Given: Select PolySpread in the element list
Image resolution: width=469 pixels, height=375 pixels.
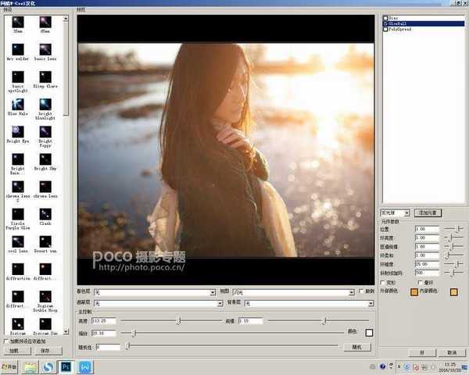Looking at the screenshot, I should (403, 29).
